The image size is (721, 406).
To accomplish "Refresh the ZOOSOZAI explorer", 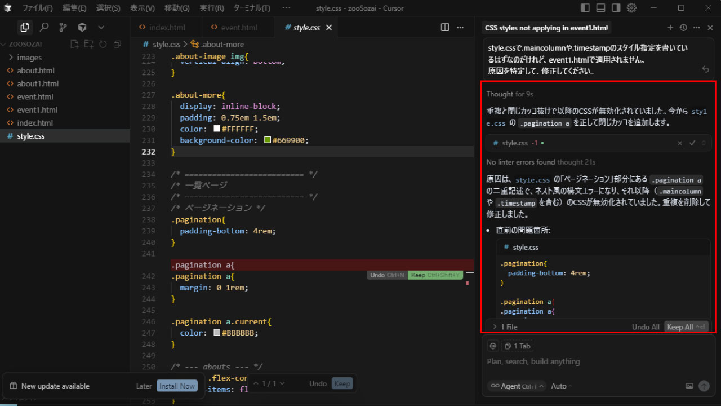I will [103, 44].
